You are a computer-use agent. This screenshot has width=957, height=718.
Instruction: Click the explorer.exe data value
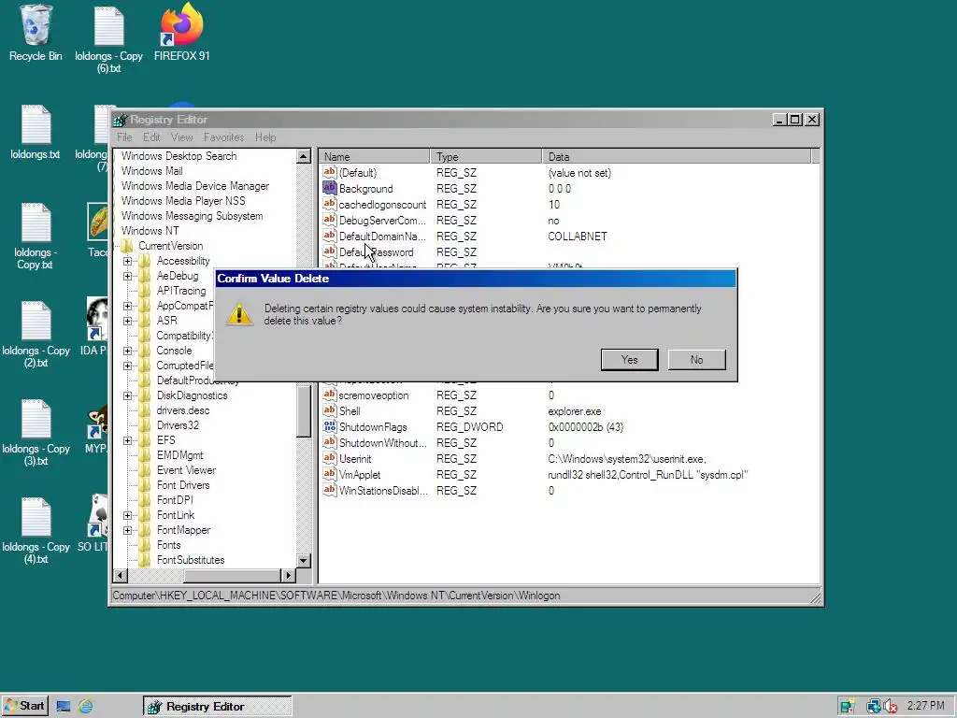(x=575, y=411)
